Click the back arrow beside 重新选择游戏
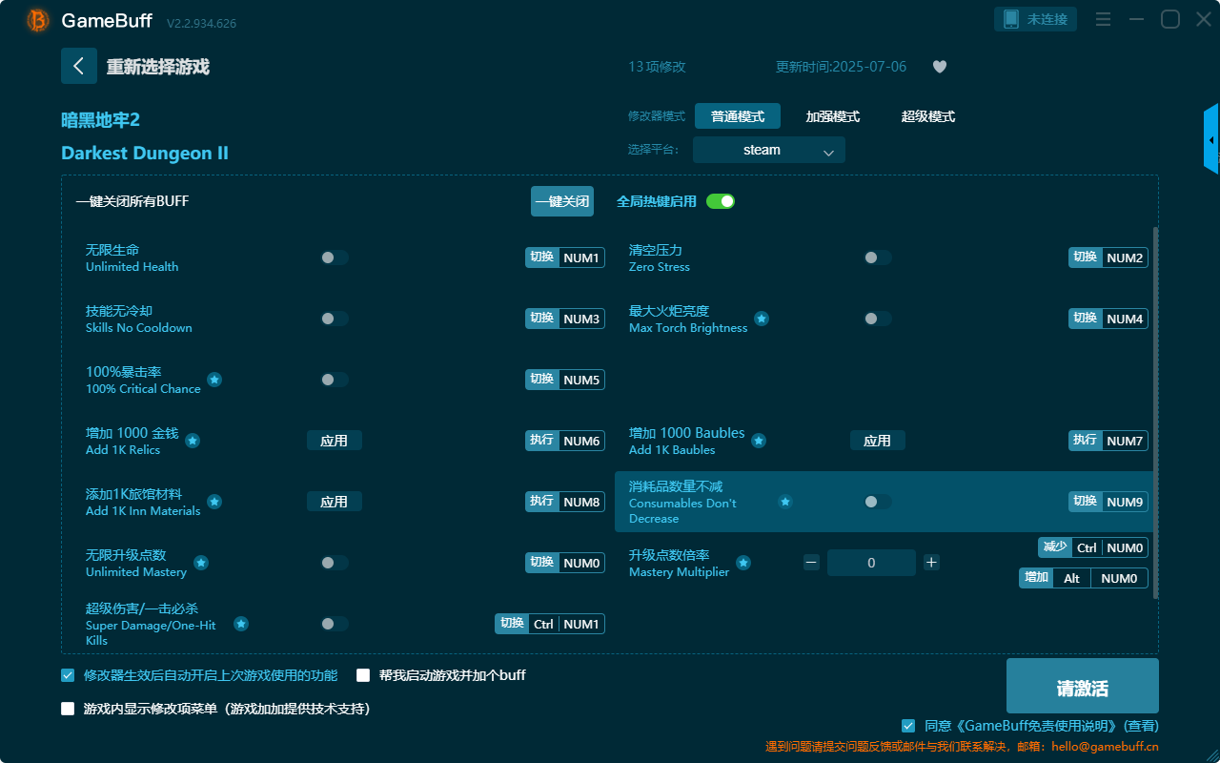 click(79, 65)
